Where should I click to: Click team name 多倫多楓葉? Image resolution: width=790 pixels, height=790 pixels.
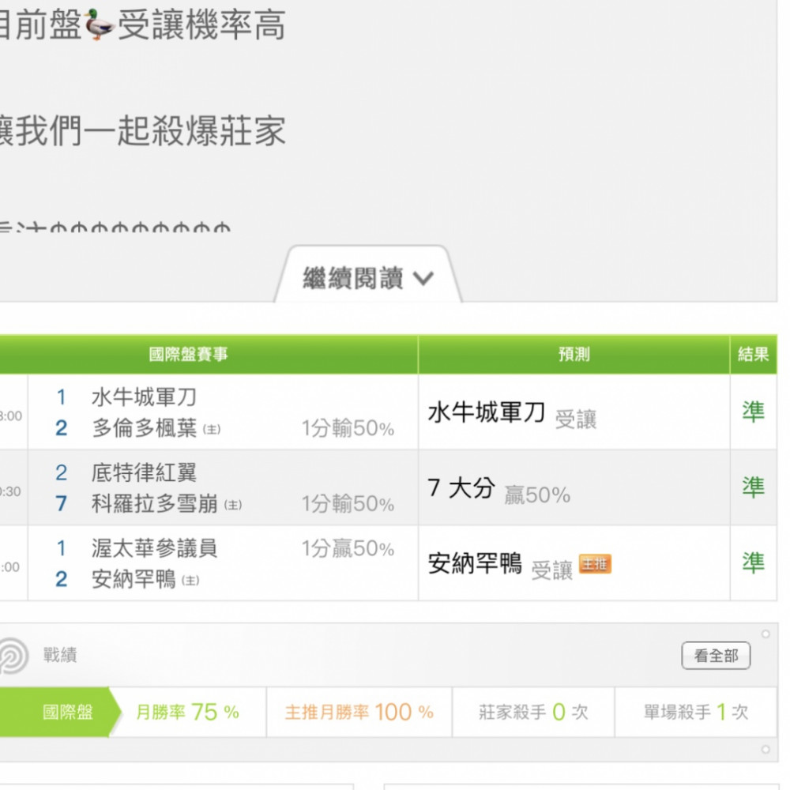pos(144,428)
